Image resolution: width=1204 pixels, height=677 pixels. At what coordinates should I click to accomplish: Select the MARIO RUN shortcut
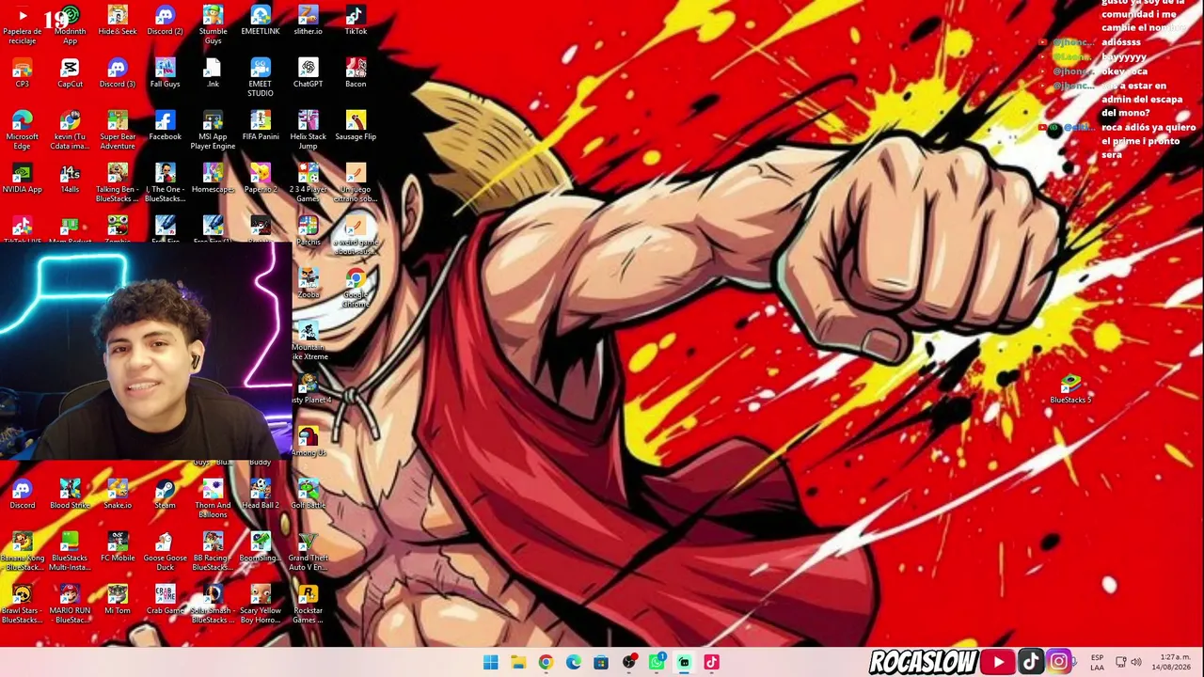(70, 604)
